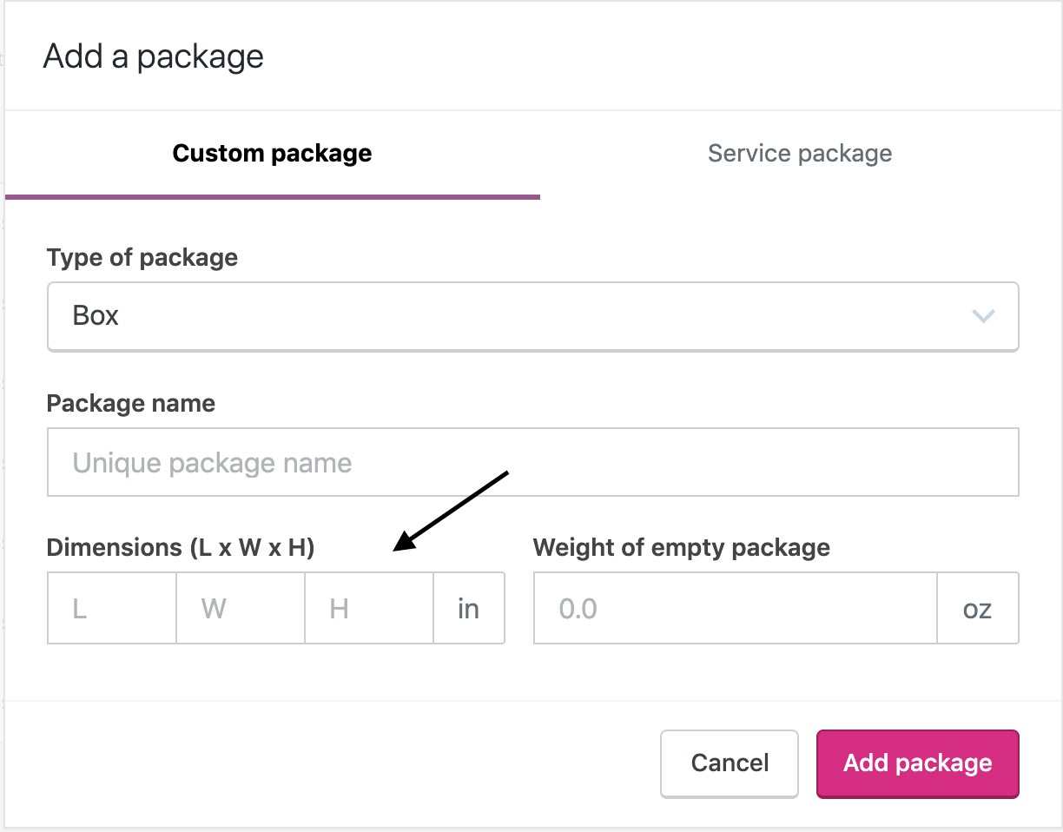Click the Add package button

coord(917,763)
